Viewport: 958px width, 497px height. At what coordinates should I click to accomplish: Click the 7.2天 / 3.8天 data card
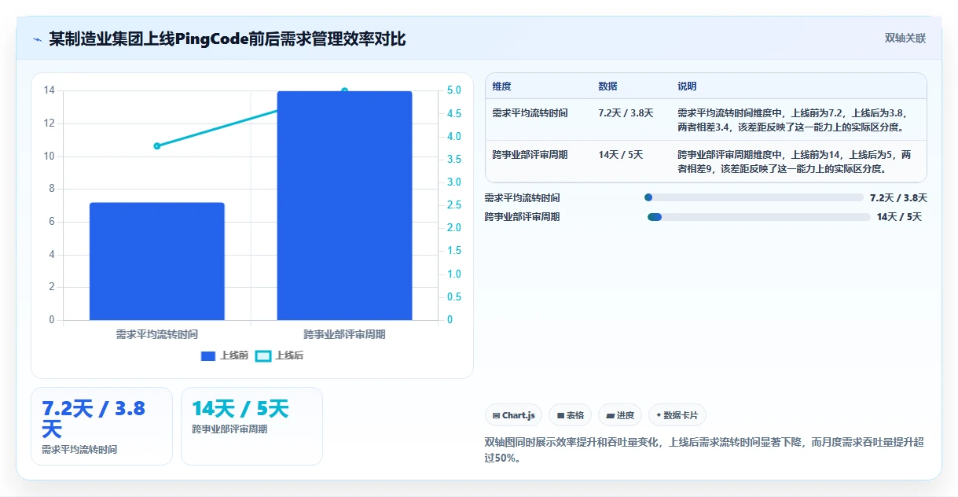tap(101, 426)
